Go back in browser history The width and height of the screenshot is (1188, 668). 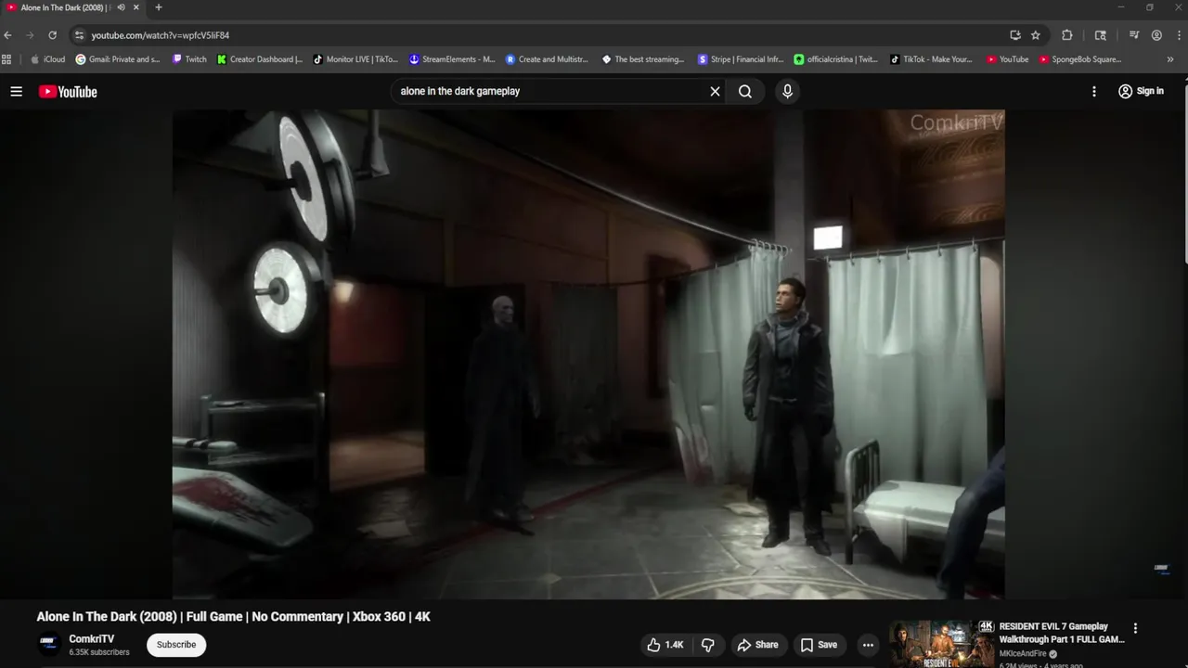(8, 35)
